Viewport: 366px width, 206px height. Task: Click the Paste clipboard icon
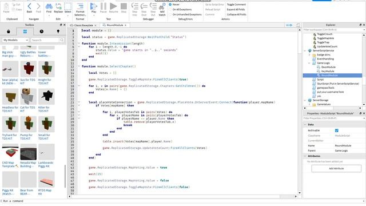tap(6, 6)
